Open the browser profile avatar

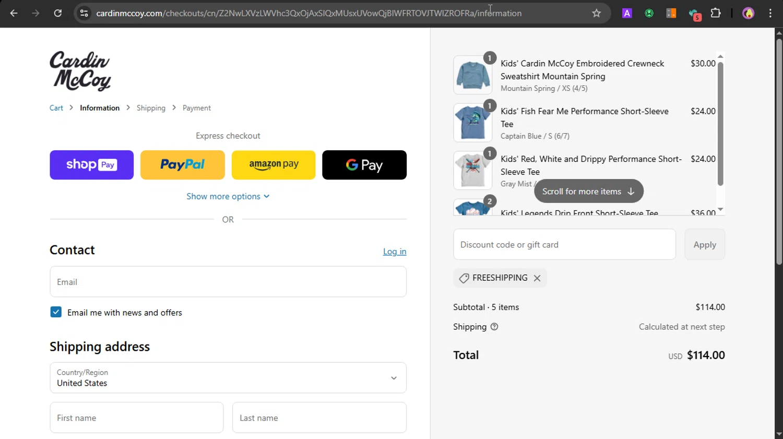748,13
